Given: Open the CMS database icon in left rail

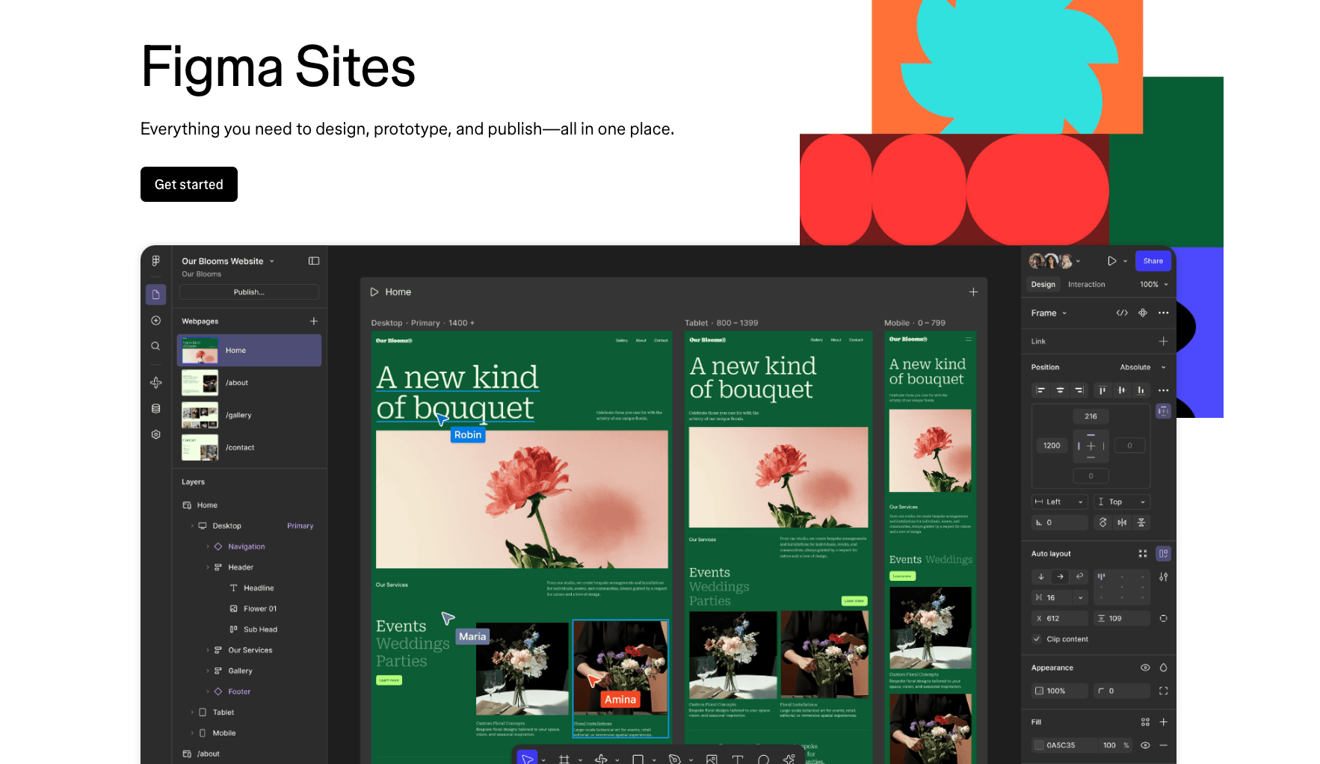Looking at the screenshot, I should [x=155, y=409].
